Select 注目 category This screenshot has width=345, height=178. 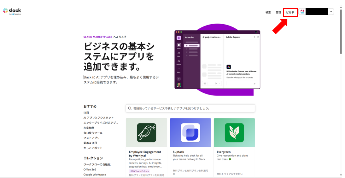coord(86,113)
